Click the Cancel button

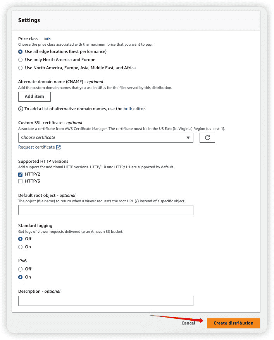click(x=188, y=323)
